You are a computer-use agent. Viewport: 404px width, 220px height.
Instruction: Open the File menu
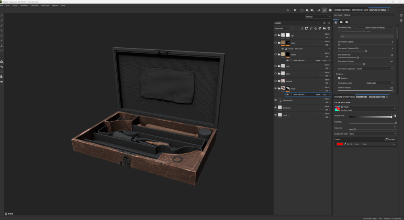click(x=2, y=6)
